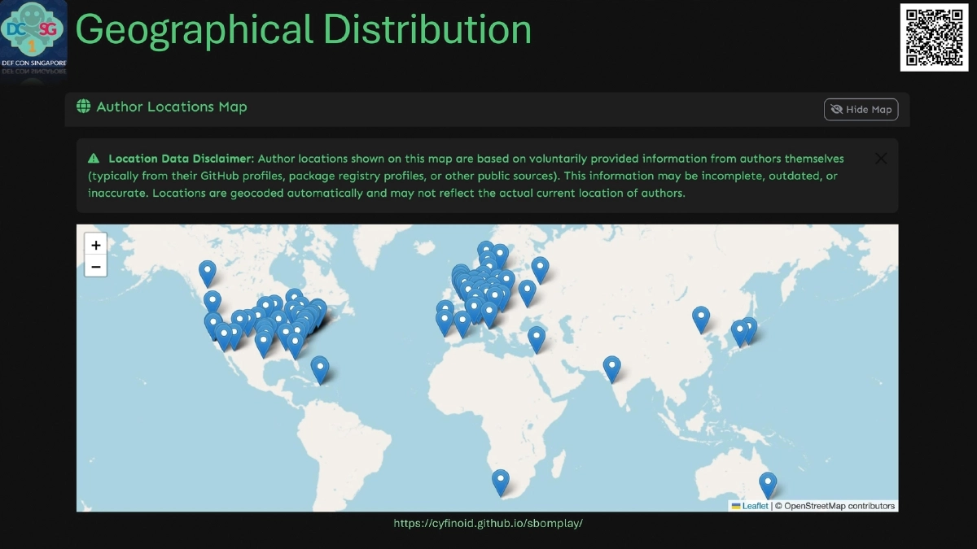This screenshot has height=549, width=977.
Task: Click the crossed-eye icon inside Hide Map
Action: (x=836, y=109)
